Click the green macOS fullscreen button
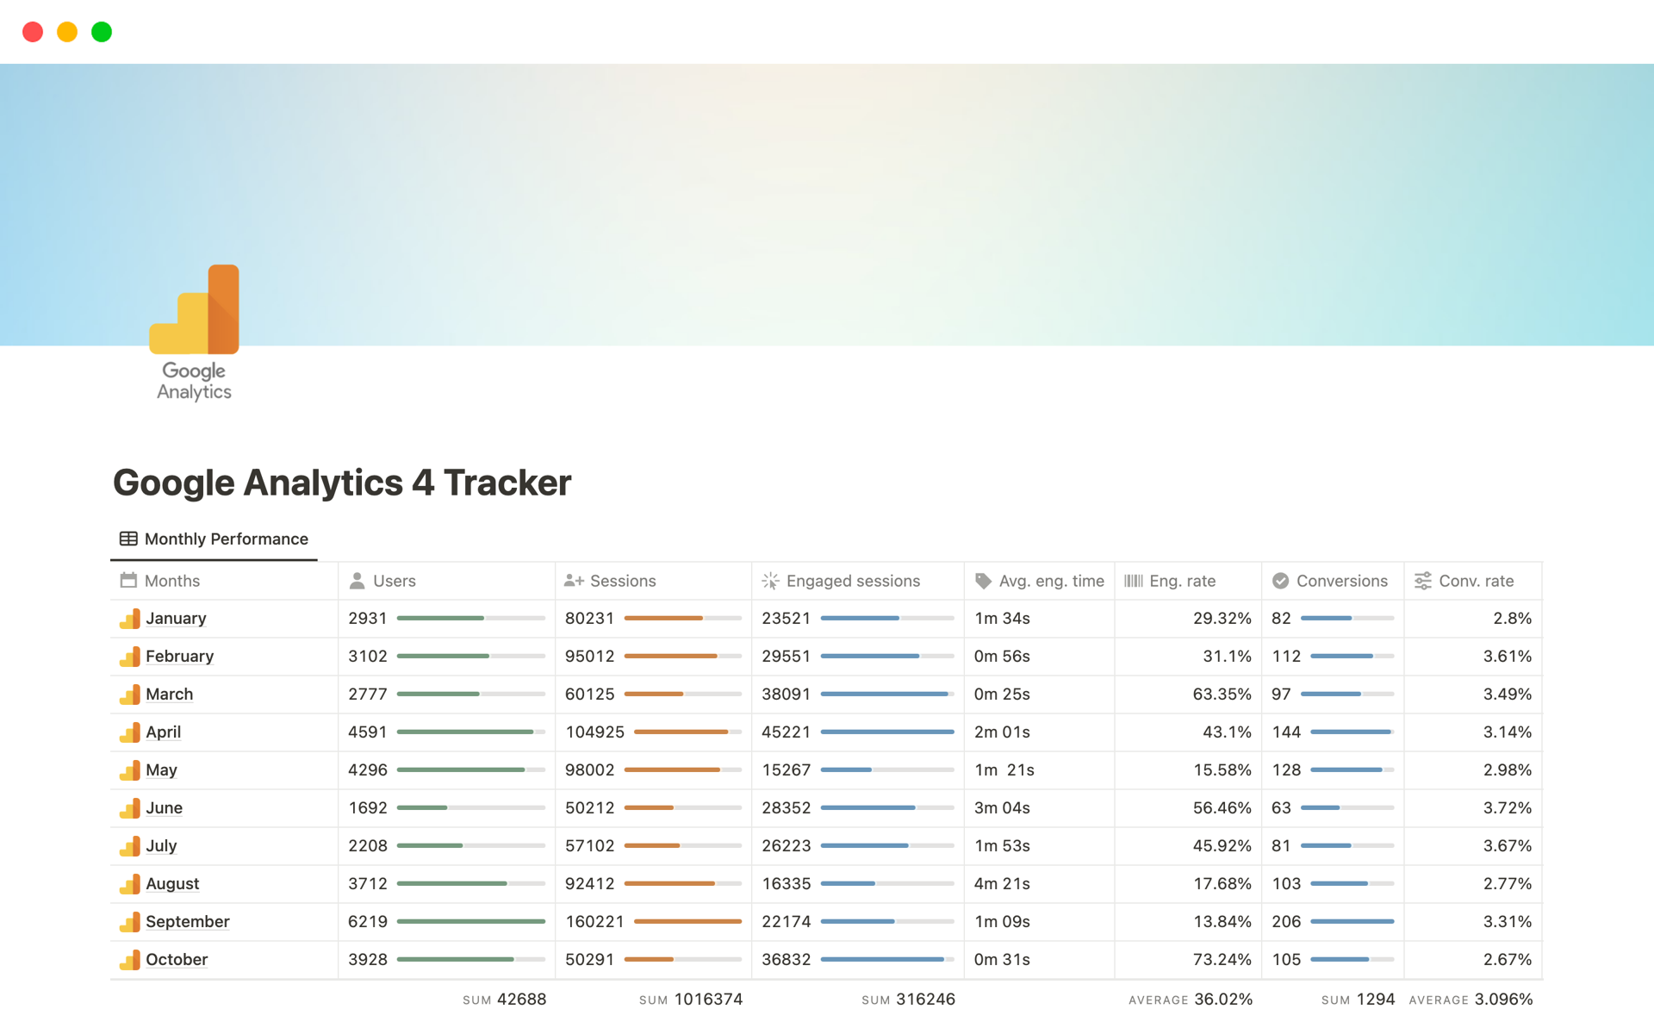The image size is (1654, 1034). [x=102, y=32]
